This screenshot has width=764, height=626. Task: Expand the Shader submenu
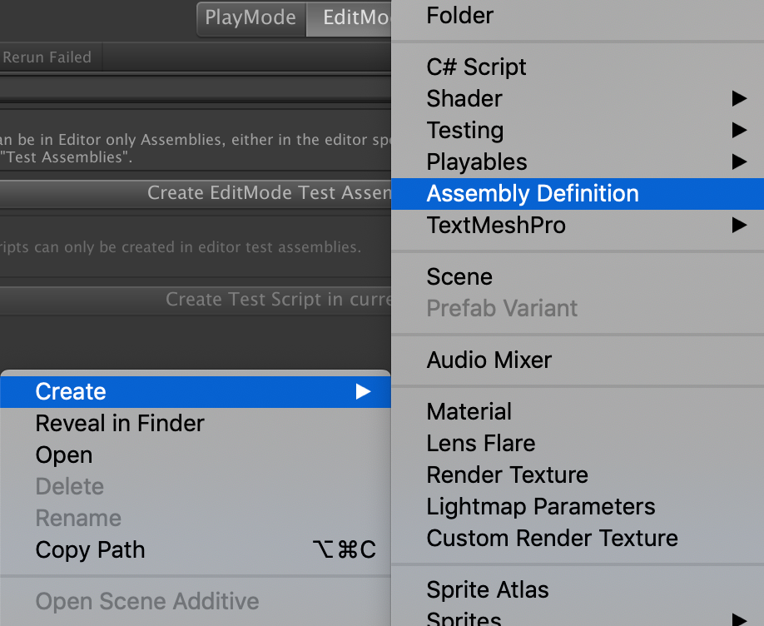pos(464,98)
